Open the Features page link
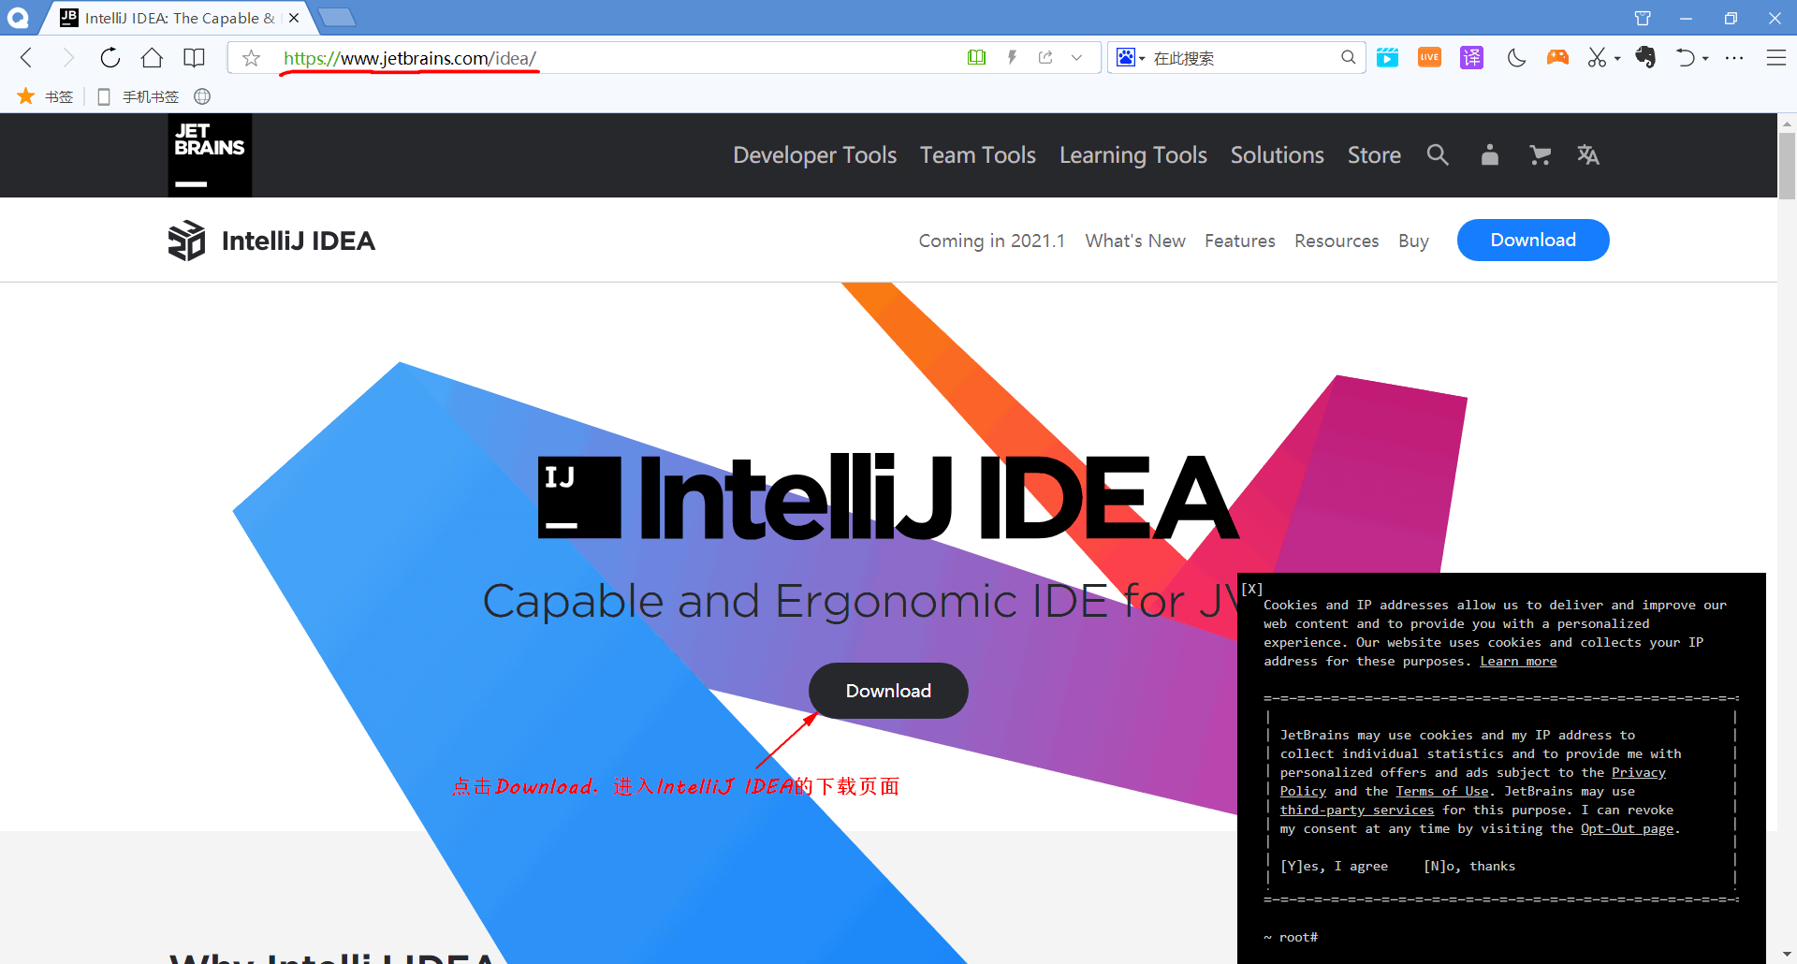The image size is (1797, 964). pyautogui.click(x=1239, y=241)
